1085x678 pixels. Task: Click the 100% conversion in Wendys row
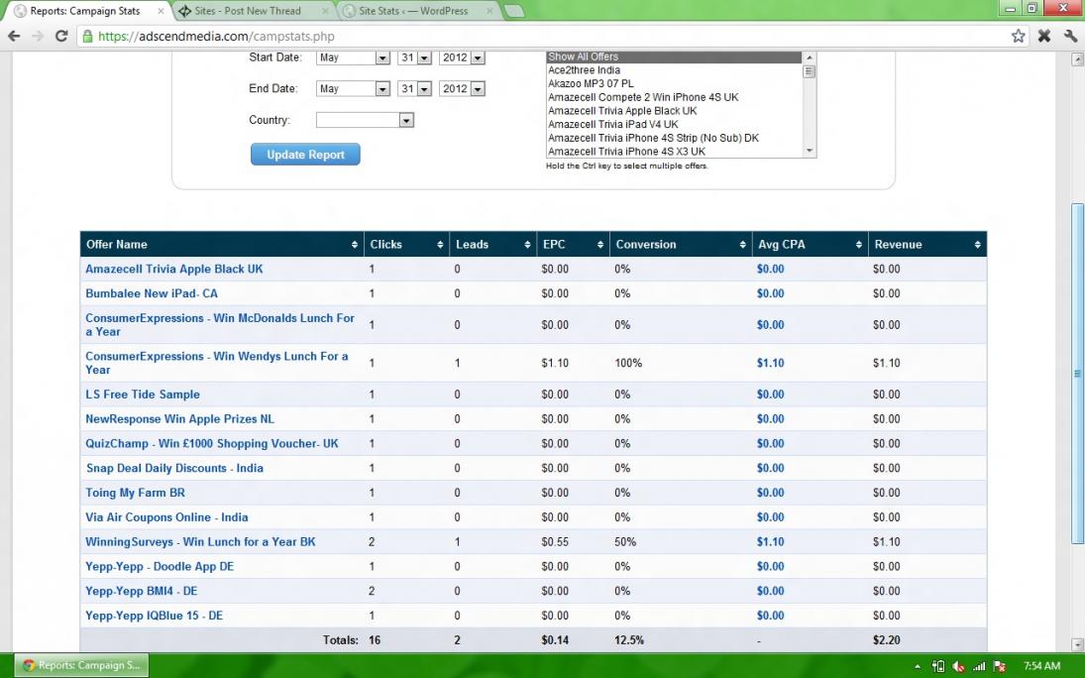(x=628, y=363)
